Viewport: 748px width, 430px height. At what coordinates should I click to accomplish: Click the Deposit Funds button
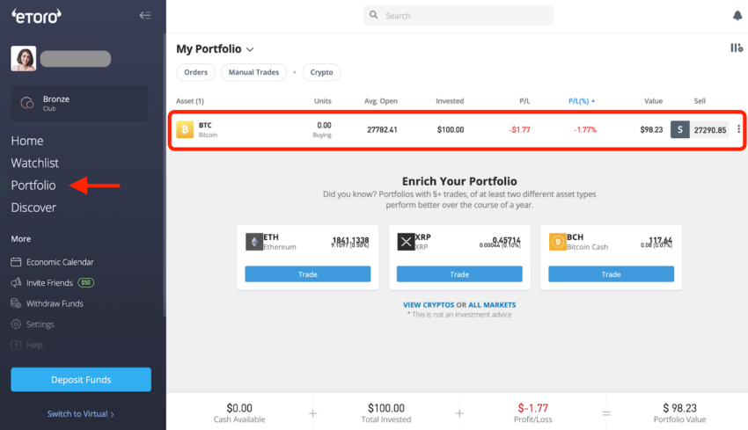(81, 380)
